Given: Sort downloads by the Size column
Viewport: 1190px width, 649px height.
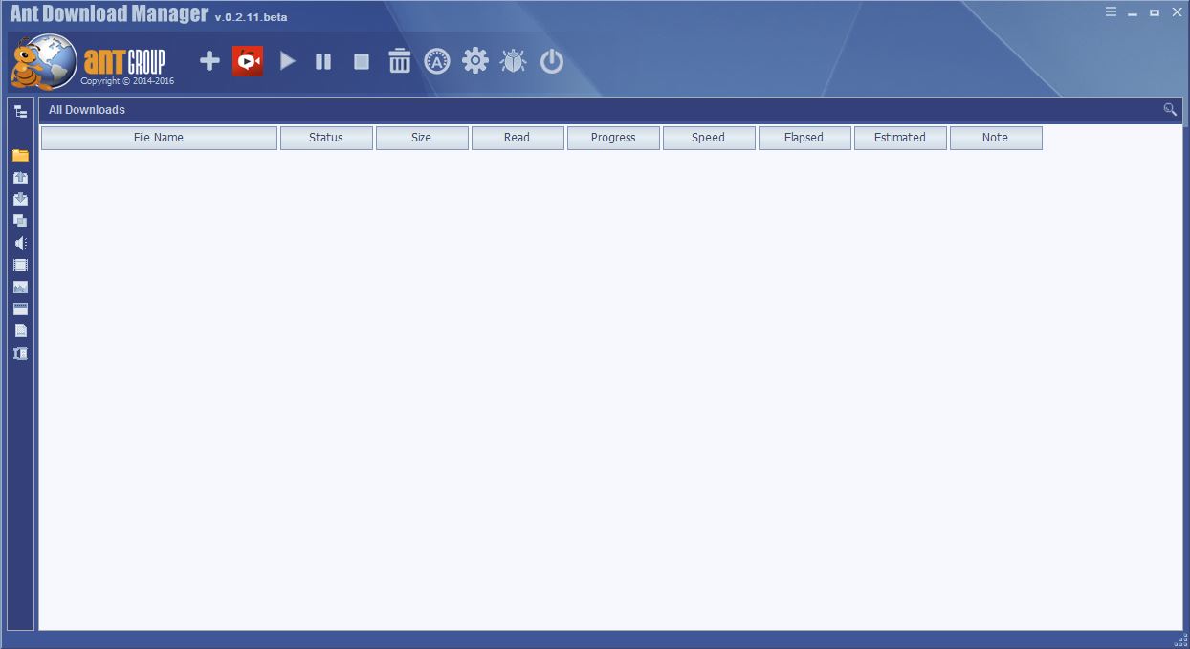Looking at the screenshot, I should (422, 137).
